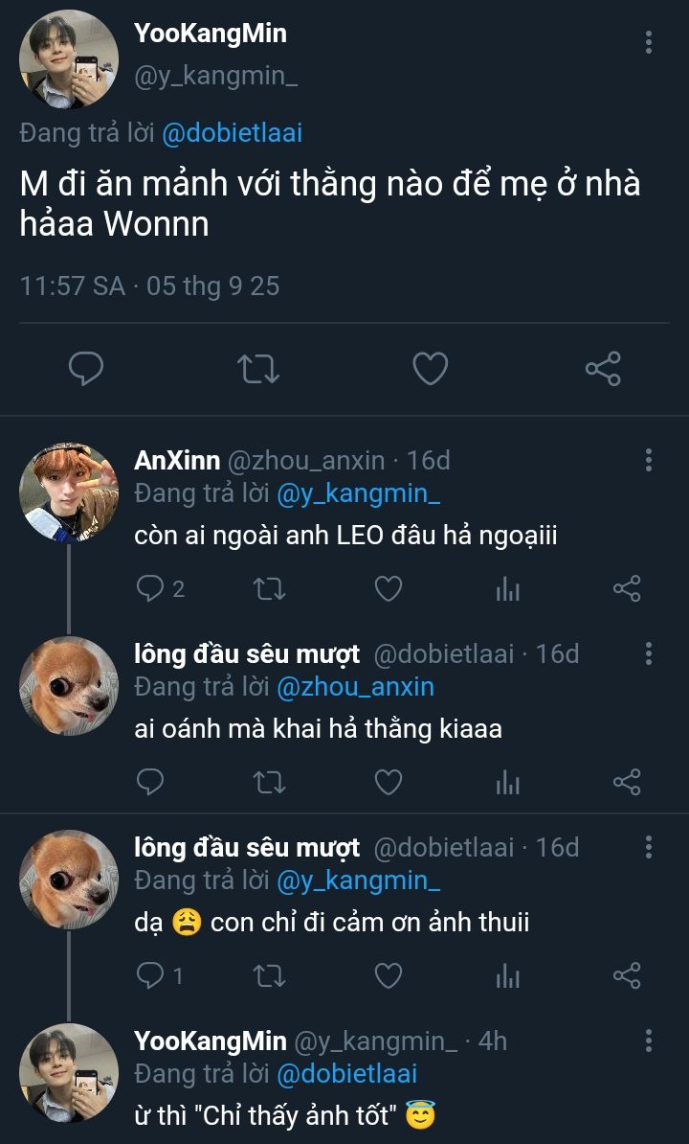The width and height of the screenshot is (689, 1144).
Task: Retweet the "ai oánh mà khai" reply
Action: pyautogui.click(x=269, y=782)
